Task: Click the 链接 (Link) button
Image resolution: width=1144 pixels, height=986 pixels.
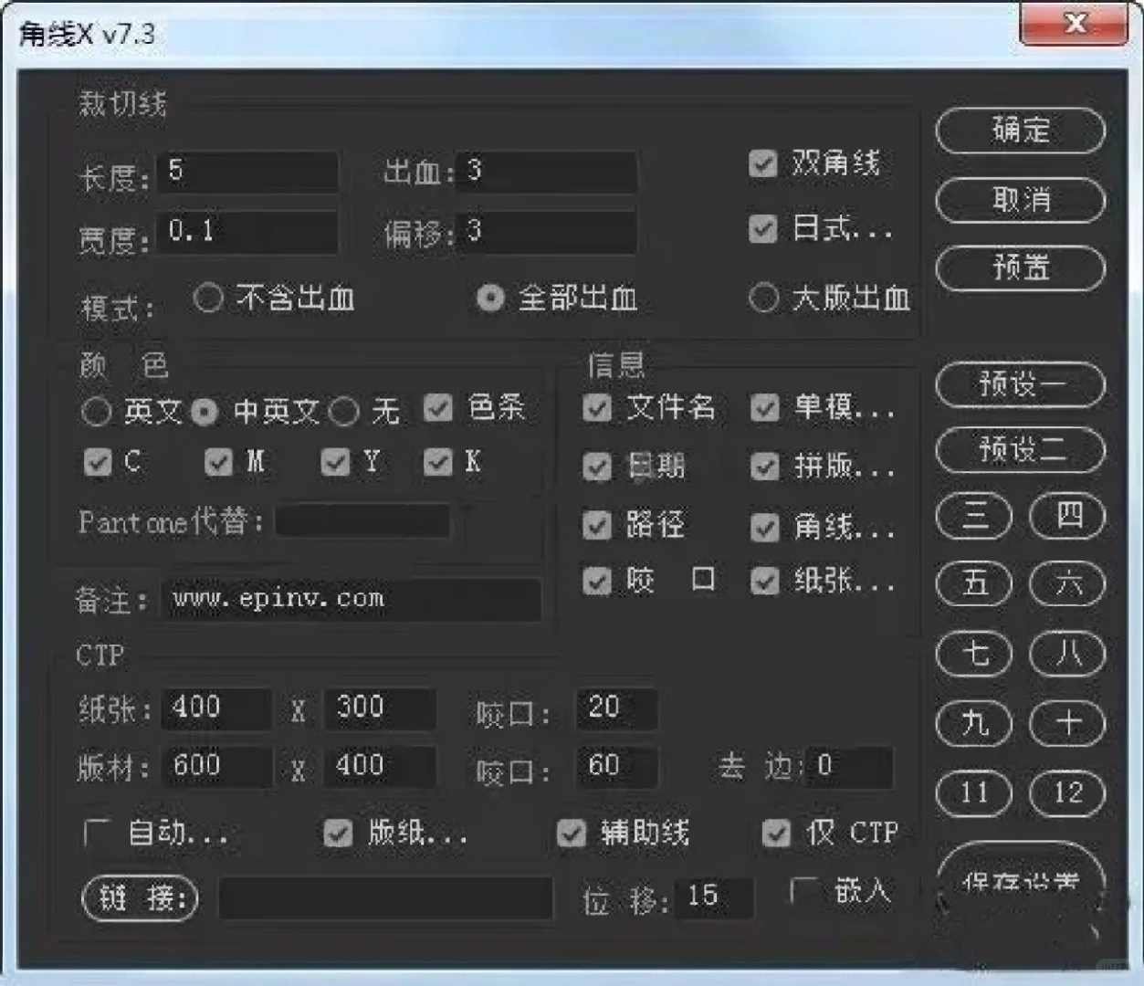Action: point(138,898)
